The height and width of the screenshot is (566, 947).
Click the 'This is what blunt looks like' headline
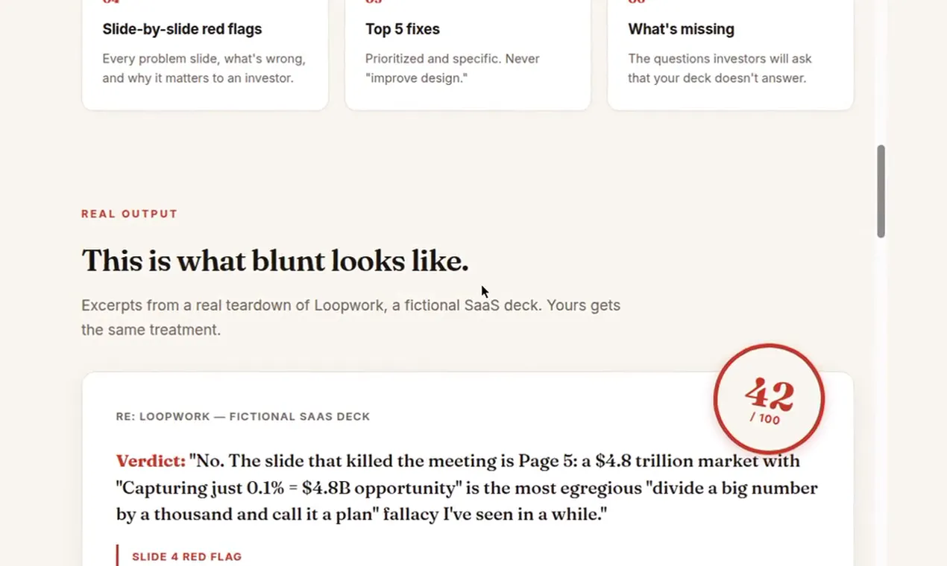(275, 261)
